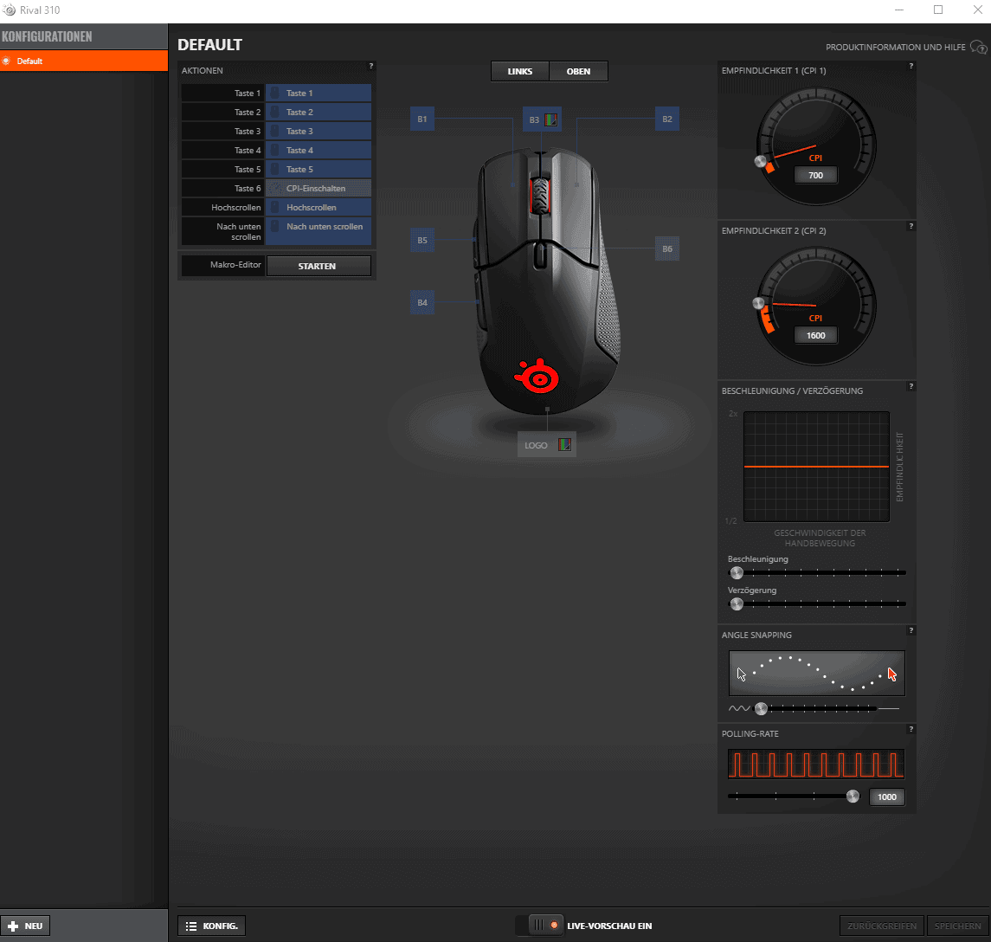Click the B3 scroll wheel color swatch
The image size is (991, 942).
(551, 119)
